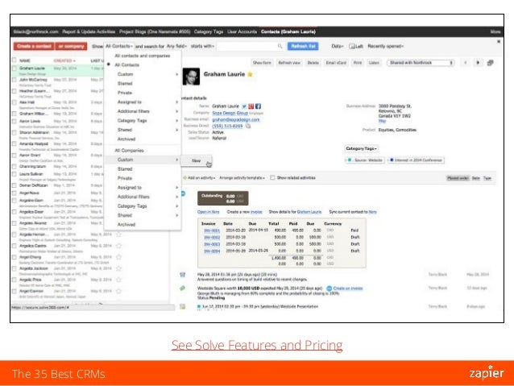Enable Show related activities checkbox

coord(272,178)
